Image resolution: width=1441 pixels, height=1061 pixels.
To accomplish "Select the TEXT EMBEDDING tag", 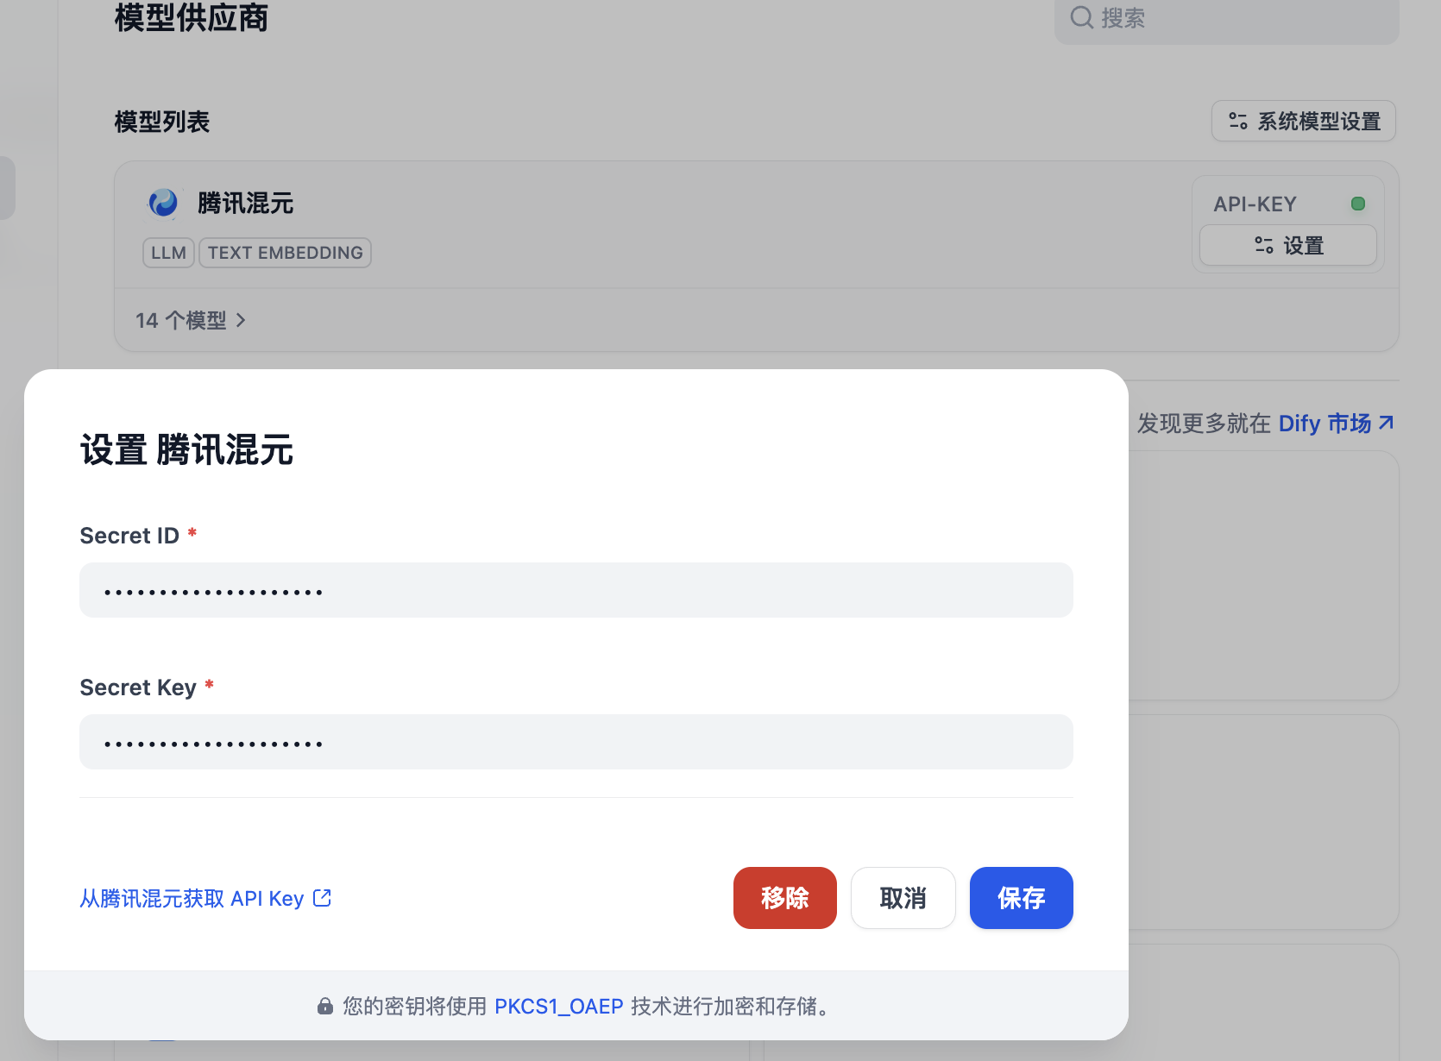I will (285, 252).
